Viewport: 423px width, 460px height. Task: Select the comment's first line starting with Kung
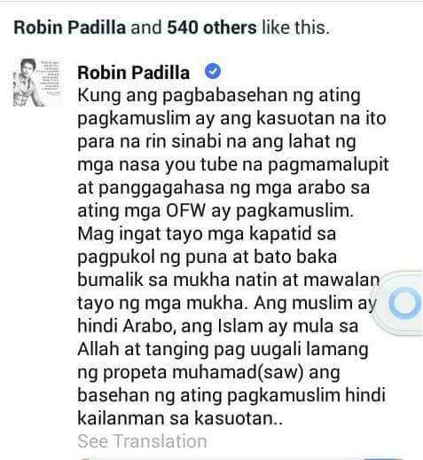pyautogui.click(x=219, y=96)
